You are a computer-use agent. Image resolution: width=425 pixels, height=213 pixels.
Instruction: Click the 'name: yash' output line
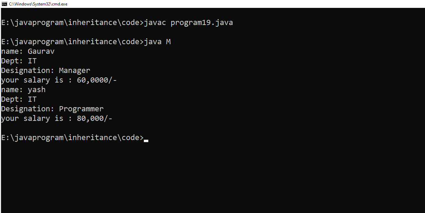click(23, 90)
